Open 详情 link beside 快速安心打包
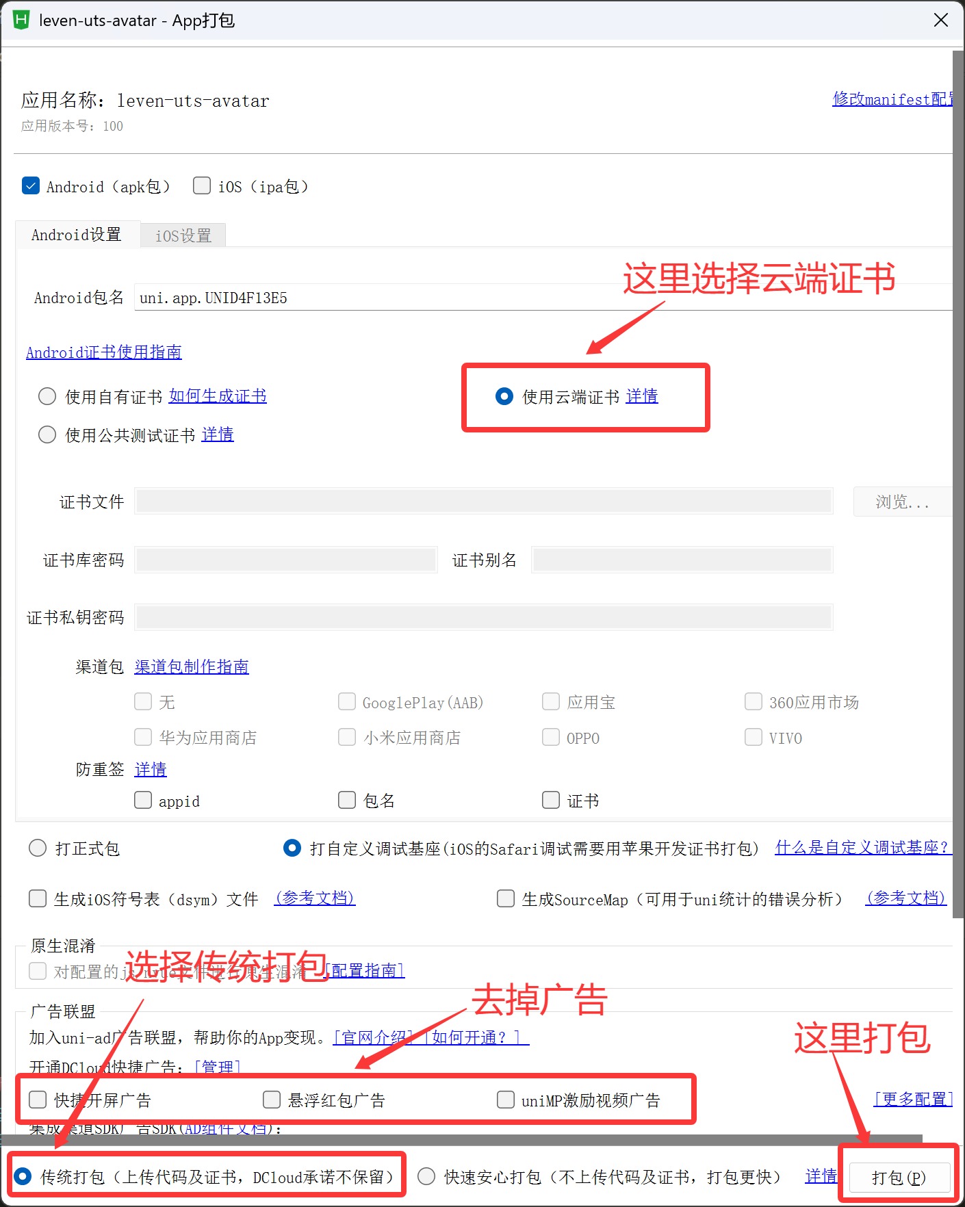The image size is (965, 1207). click(x=821, y=1176)
